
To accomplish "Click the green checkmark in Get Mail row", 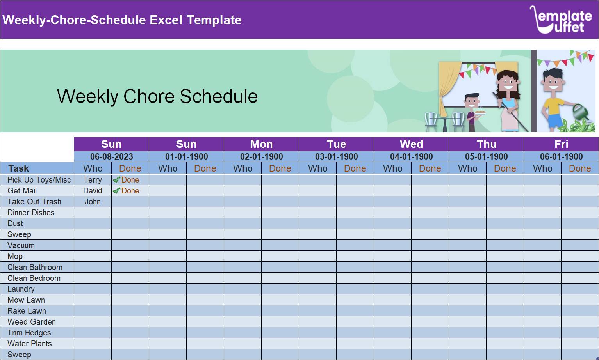I will tap(116, 191).
